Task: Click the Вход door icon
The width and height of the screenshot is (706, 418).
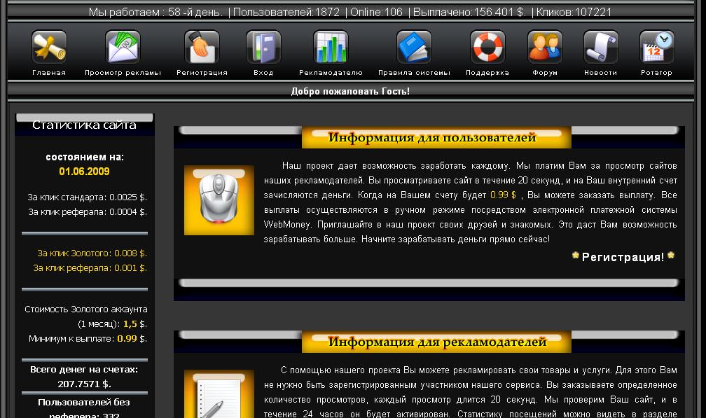Action: tap(263, 47)
